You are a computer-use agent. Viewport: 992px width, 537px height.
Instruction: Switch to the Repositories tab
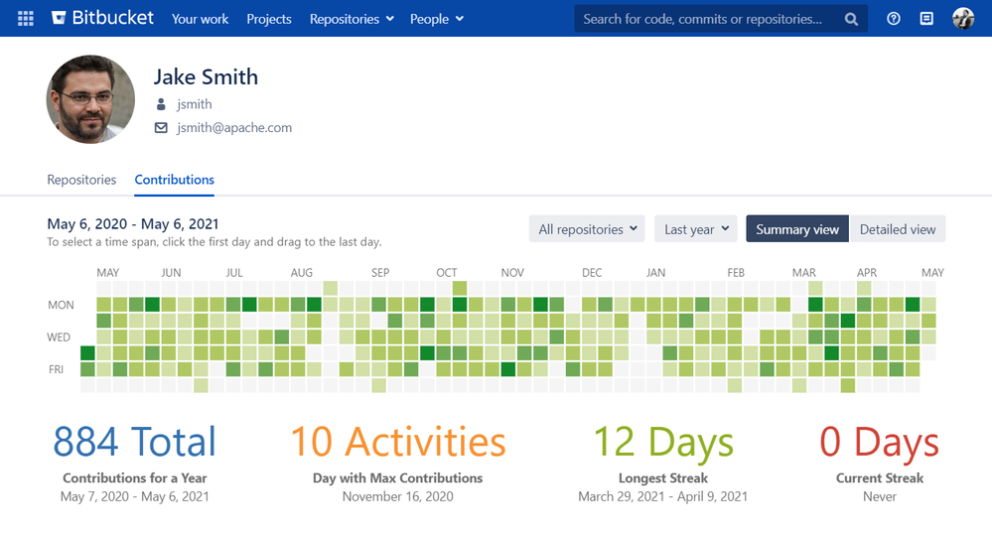(x=81, y=180)
